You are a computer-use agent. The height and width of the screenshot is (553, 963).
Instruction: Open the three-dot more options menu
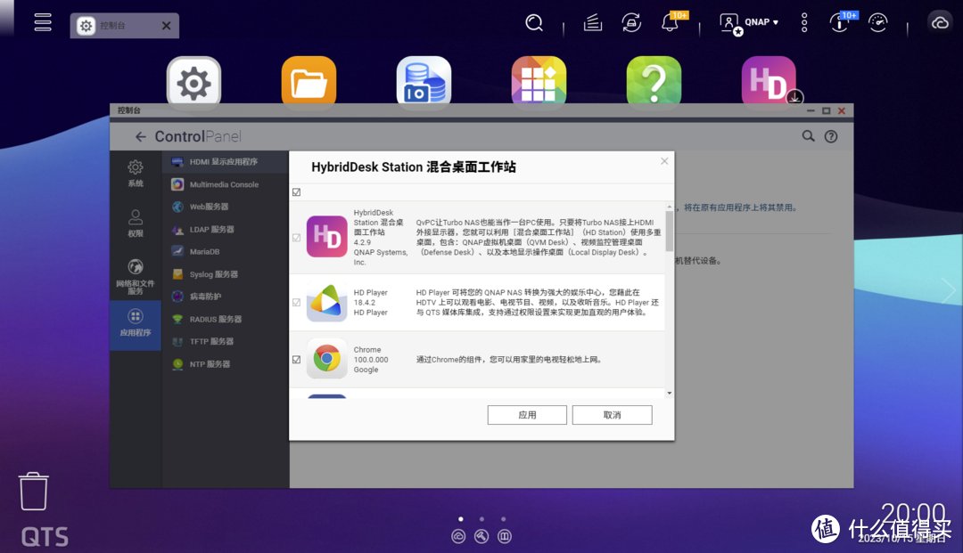(804, 22)
